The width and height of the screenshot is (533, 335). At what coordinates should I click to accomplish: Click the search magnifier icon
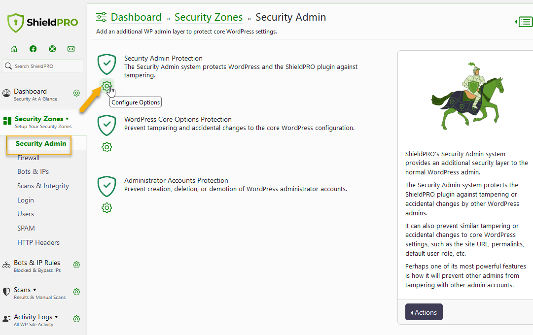pos(8,66)
